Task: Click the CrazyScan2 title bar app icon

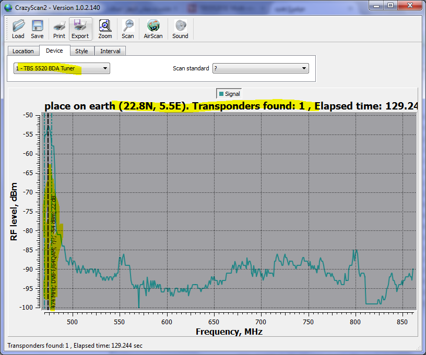Action: tap(8, 5)
